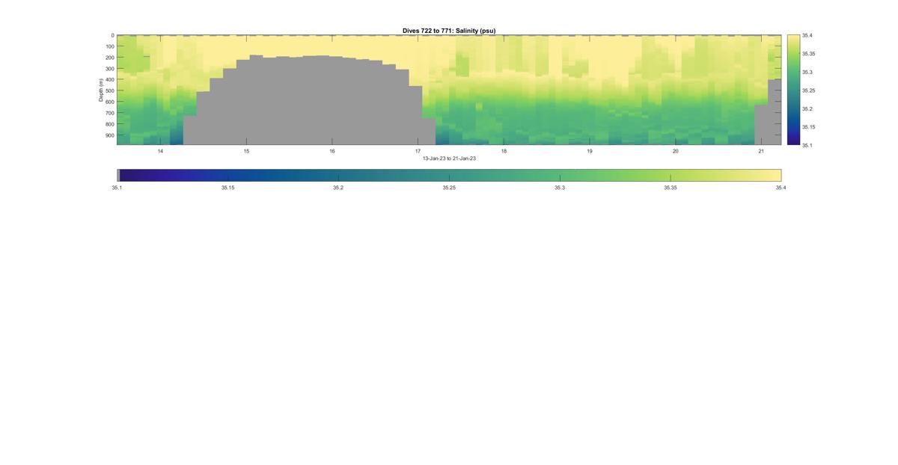The width and height of the screenshot is (898, 465).
Task: Click '35.1' on the vertical colorbar
Action: click(807, 145)
